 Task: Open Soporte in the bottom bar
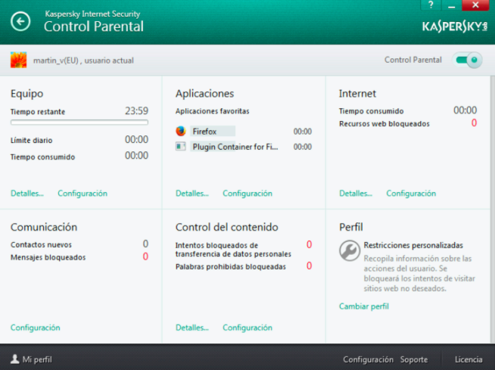(x=414, y=359)
